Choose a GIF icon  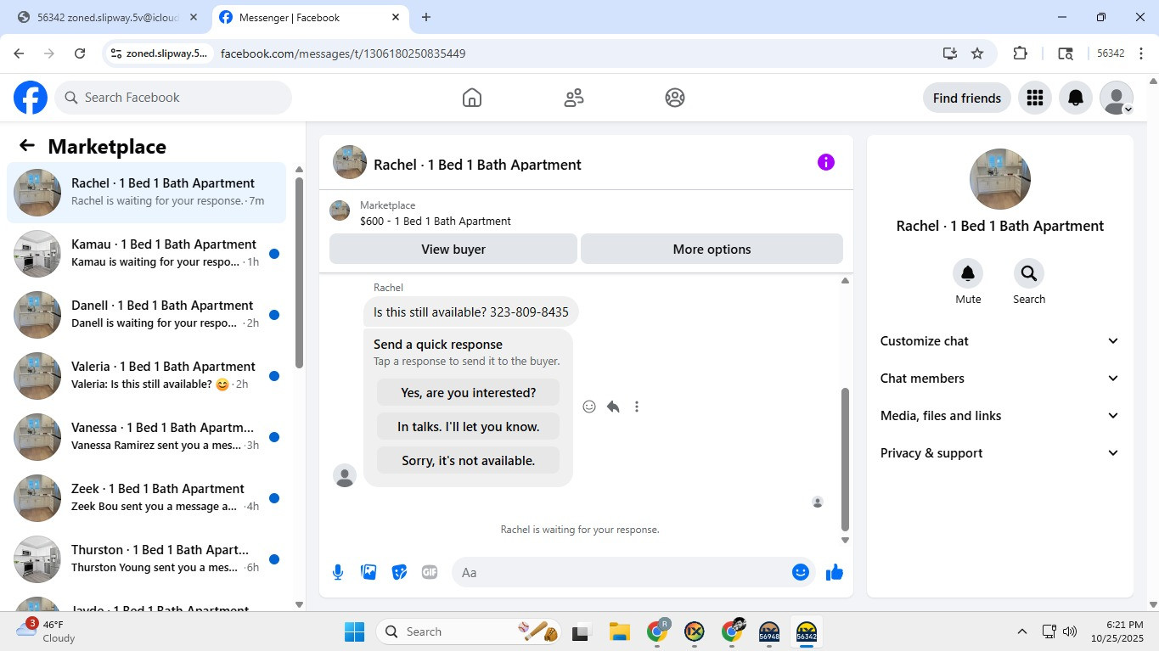pyautogui.click(x=430, y=572)
